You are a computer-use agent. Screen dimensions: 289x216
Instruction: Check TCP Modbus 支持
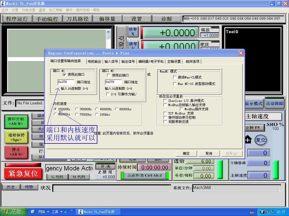[x=165, y=113]
